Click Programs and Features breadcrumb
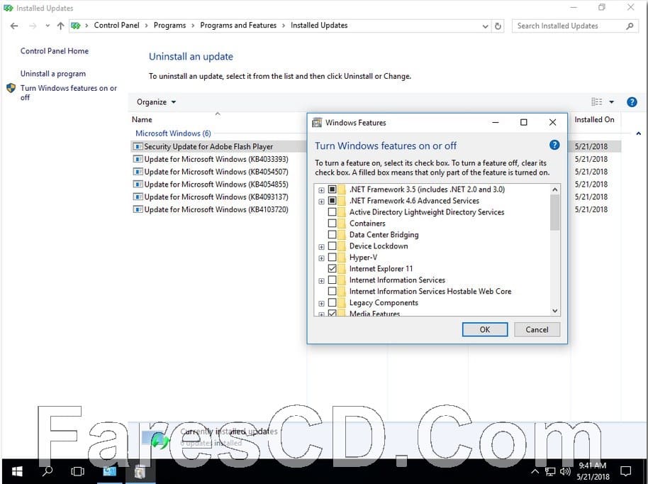Image resolution: width=648 pixels, height=484 pixels. (238, 26)
